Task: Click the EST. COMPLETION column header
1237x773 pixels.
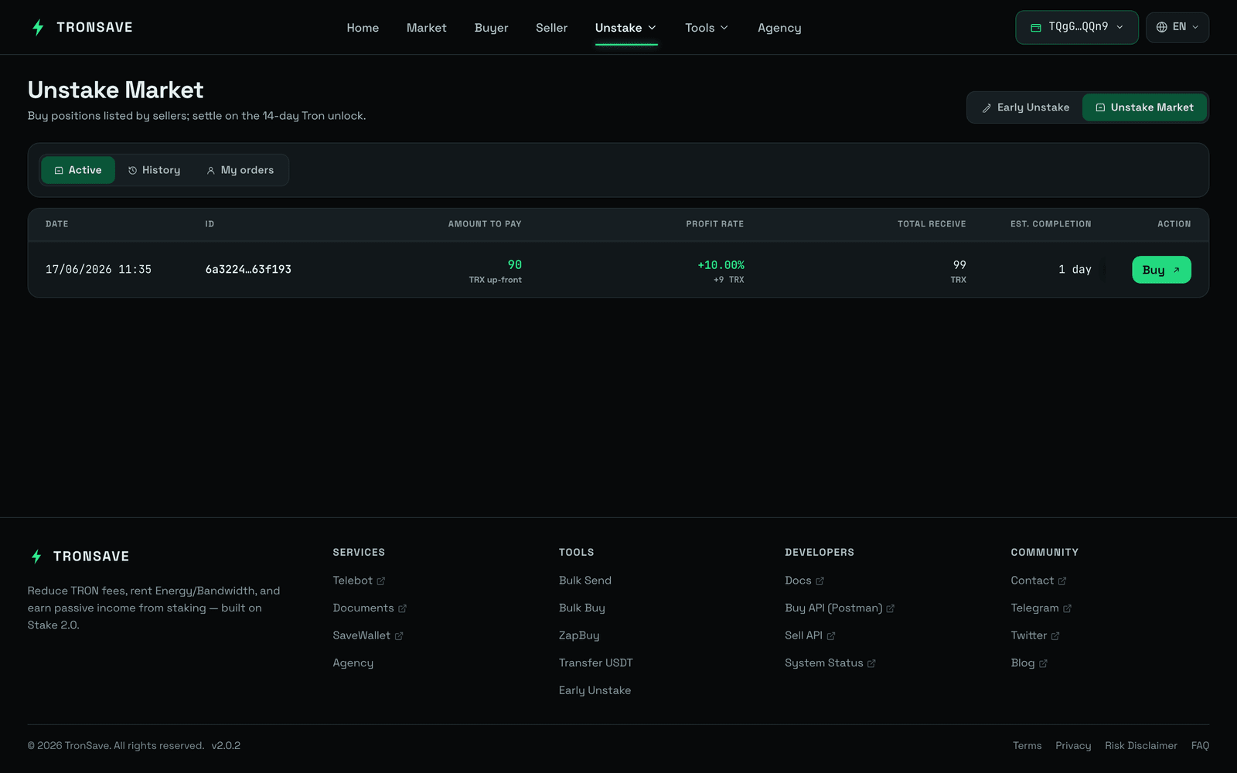Action: (x=1051, y=224)
